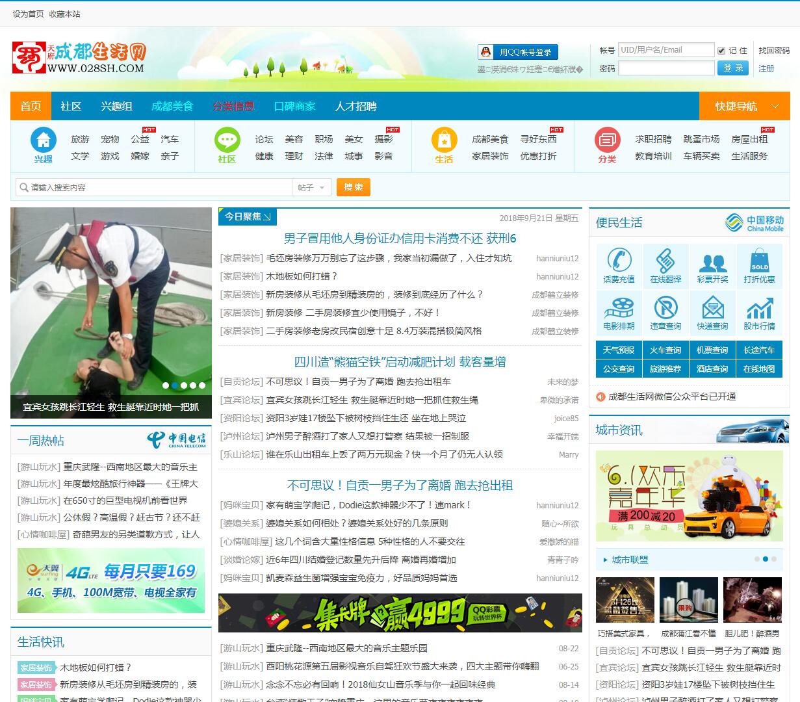Select the last dot of the photo slideshow
The height and width of the screenshot is (702, 800).
[x=202, y=385]
